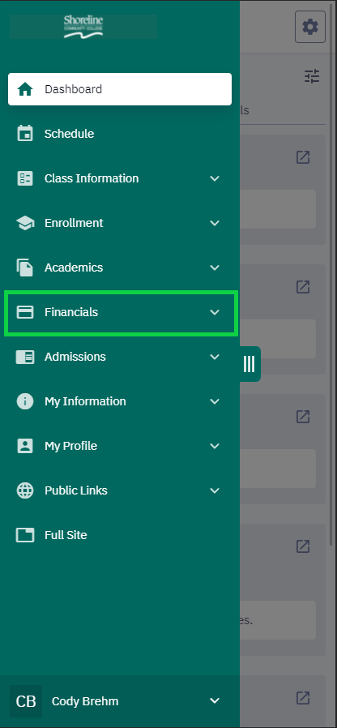This screenshot has width=337, height=728.
Task: Expand the Class Information chevron
Action: coord(215,178)
